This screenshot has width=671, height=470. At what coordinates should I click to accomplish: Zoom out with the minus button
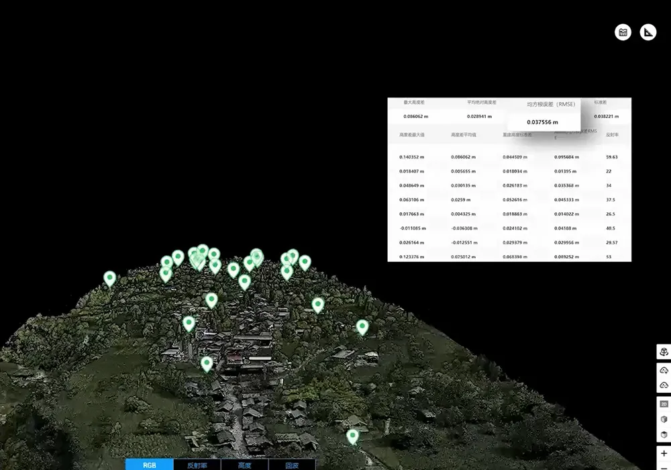point(664,467)
